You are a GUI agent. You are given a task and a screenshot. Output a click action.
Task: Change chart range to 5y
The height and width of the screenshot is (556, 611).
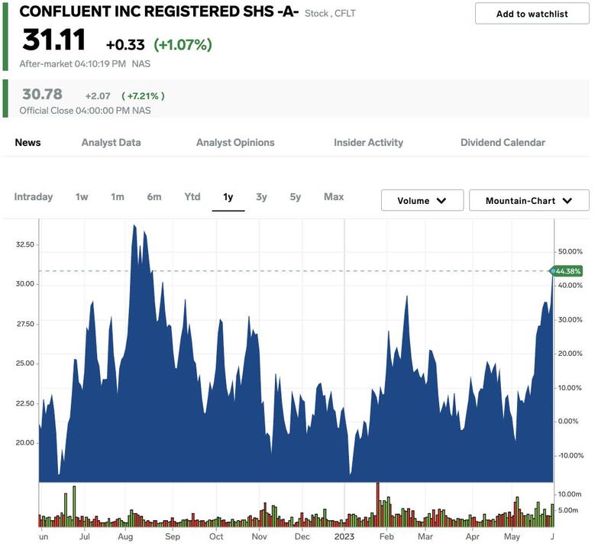[296, 197]
